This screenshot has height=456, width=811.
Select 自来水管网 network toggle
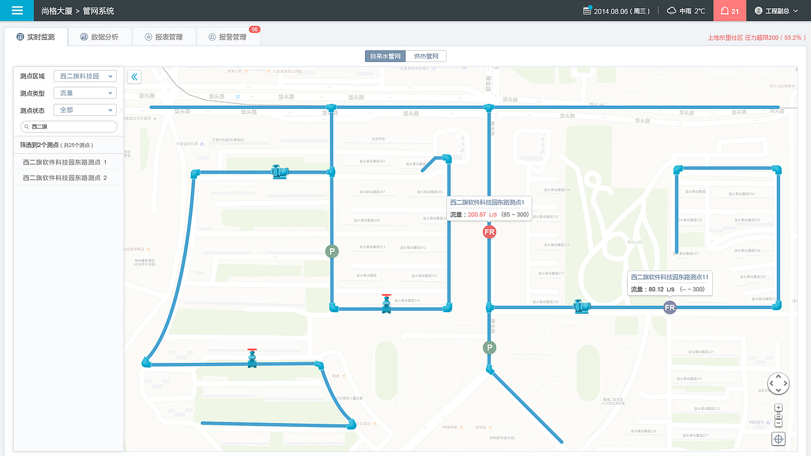pos(385,56)
